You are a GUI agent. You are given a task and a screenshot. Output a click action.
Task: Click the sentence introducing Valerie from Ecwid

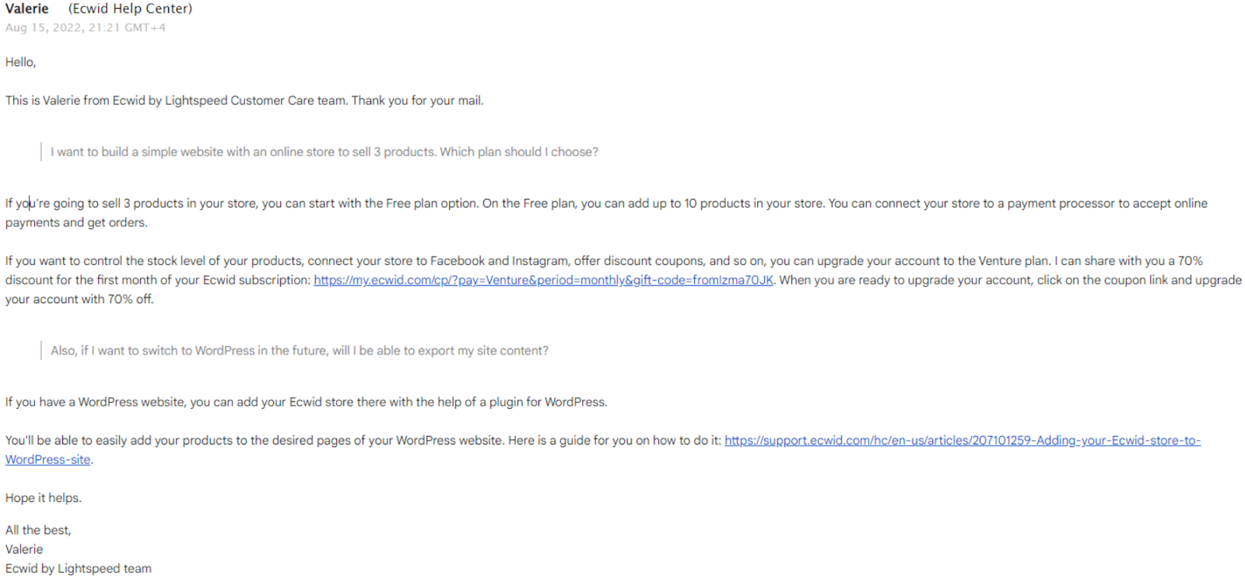tap(244, 100)
